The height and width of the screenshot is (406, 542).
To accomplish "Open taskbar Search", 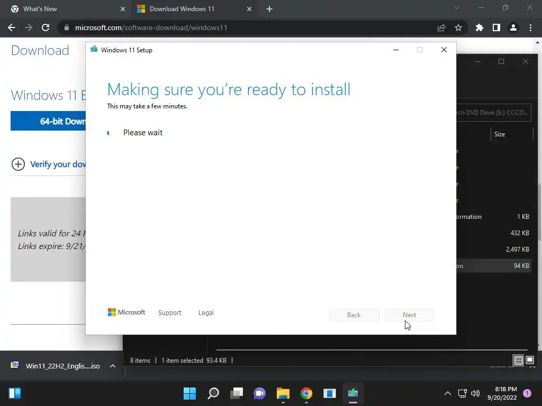I will tap(213, 393).
